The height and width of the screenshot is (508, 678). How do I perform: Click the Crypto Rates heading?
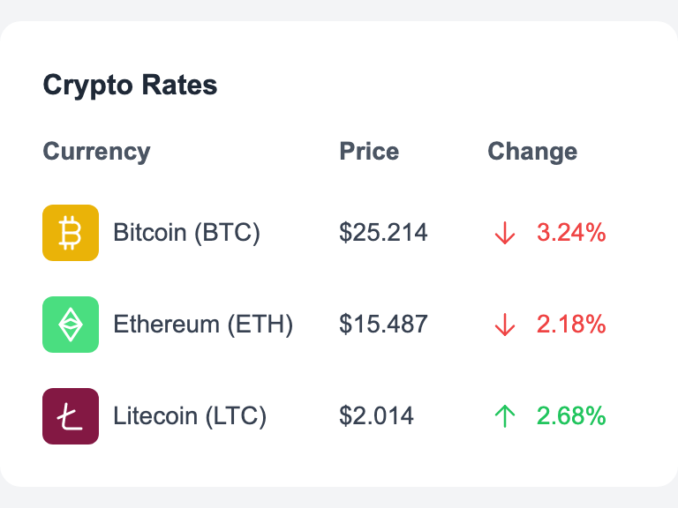pos(130,86)
